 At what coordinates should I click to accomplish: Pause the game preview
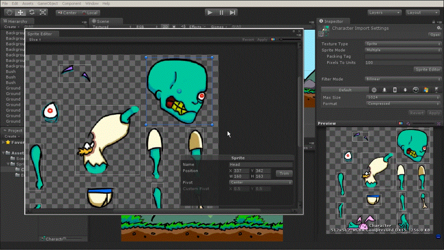221,12
